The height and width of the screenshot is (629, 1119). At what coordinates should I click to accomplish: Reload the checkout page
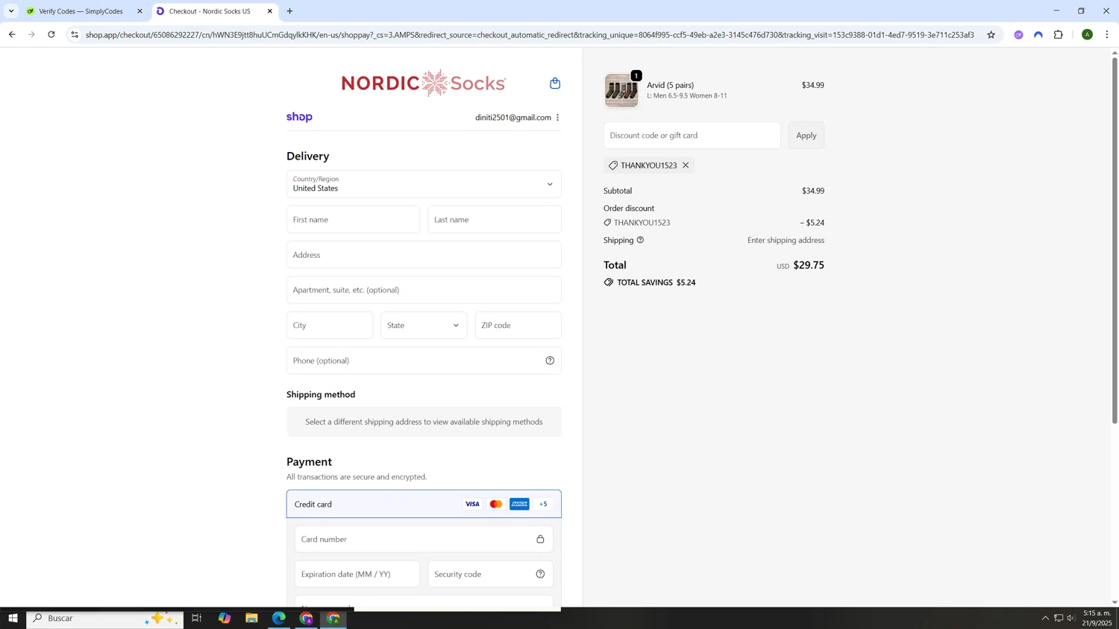coord(51,34)
